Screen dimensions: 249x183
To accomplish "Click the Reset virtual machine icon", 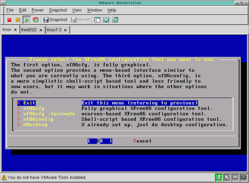I will click(x=36, y=20).
